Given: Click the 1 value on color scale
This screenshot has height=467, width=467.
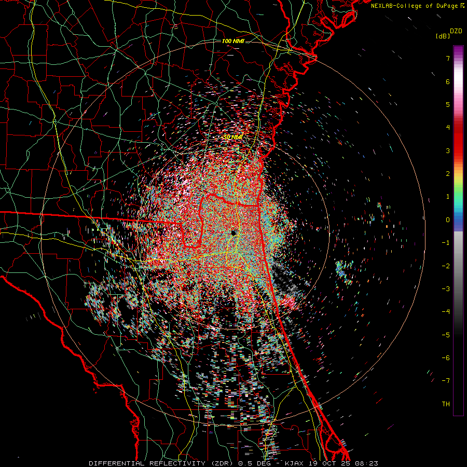Looking at the screenshot, I should [448, 197].
